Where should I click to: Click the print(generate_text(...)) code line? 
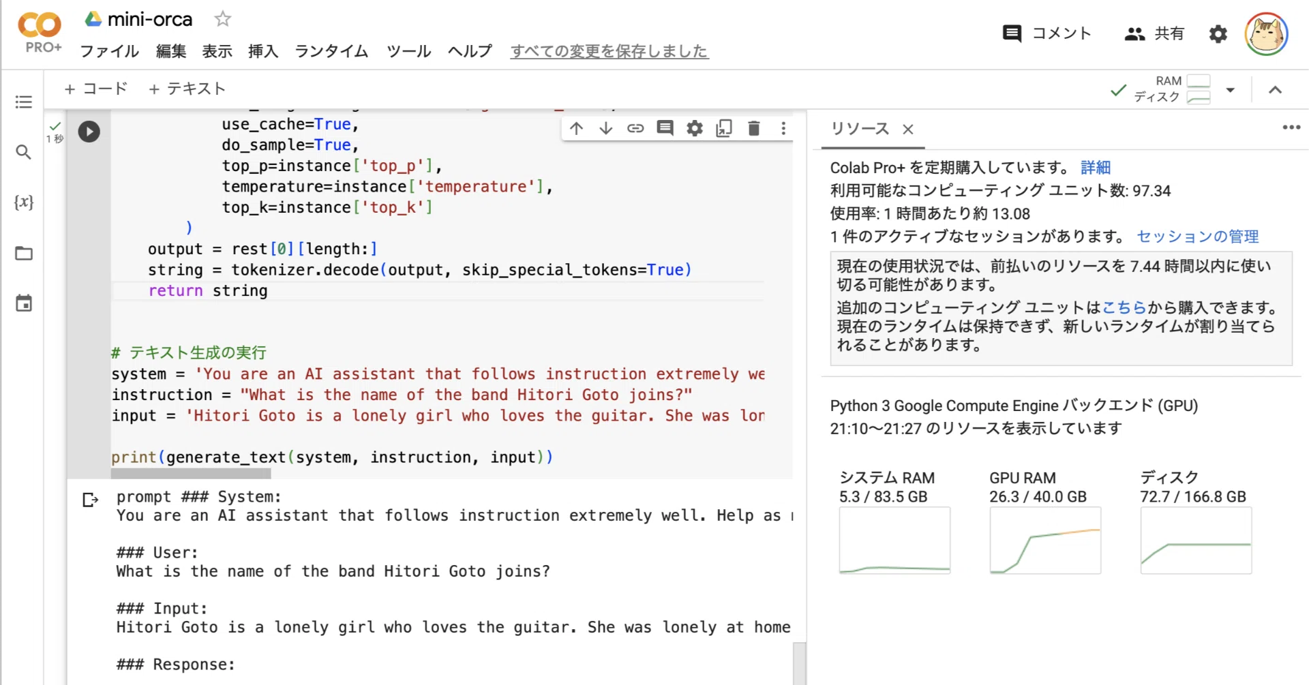(x=332, y=457)
